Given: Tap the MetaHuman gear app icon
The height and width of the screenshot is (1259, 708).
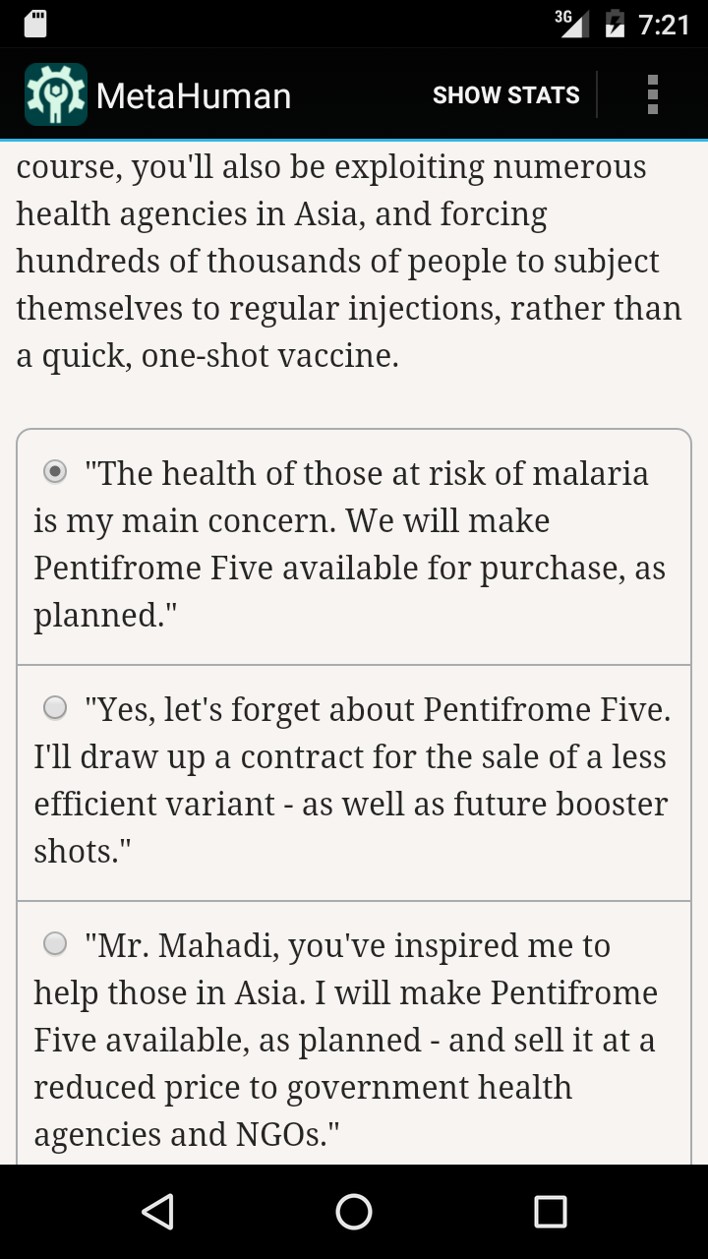Looking at the screenshot, I should coord(56,94).
